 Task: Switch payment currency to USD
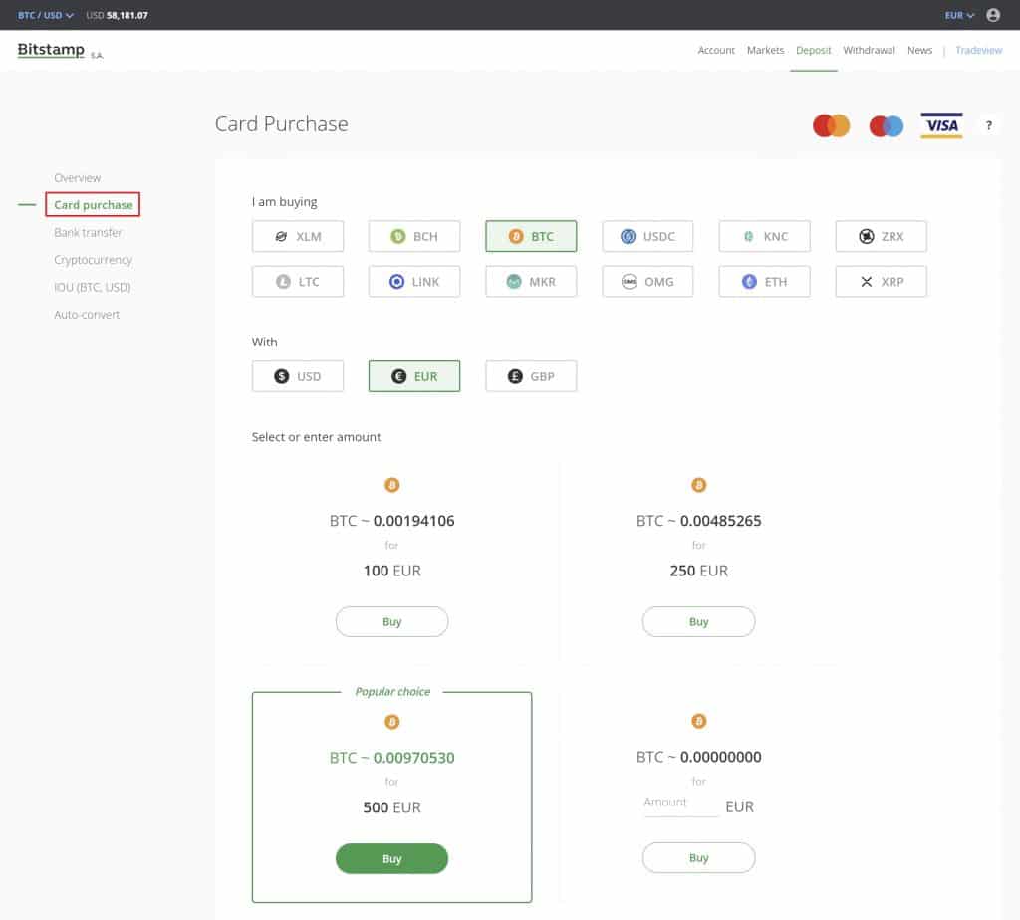pos(297,376)
